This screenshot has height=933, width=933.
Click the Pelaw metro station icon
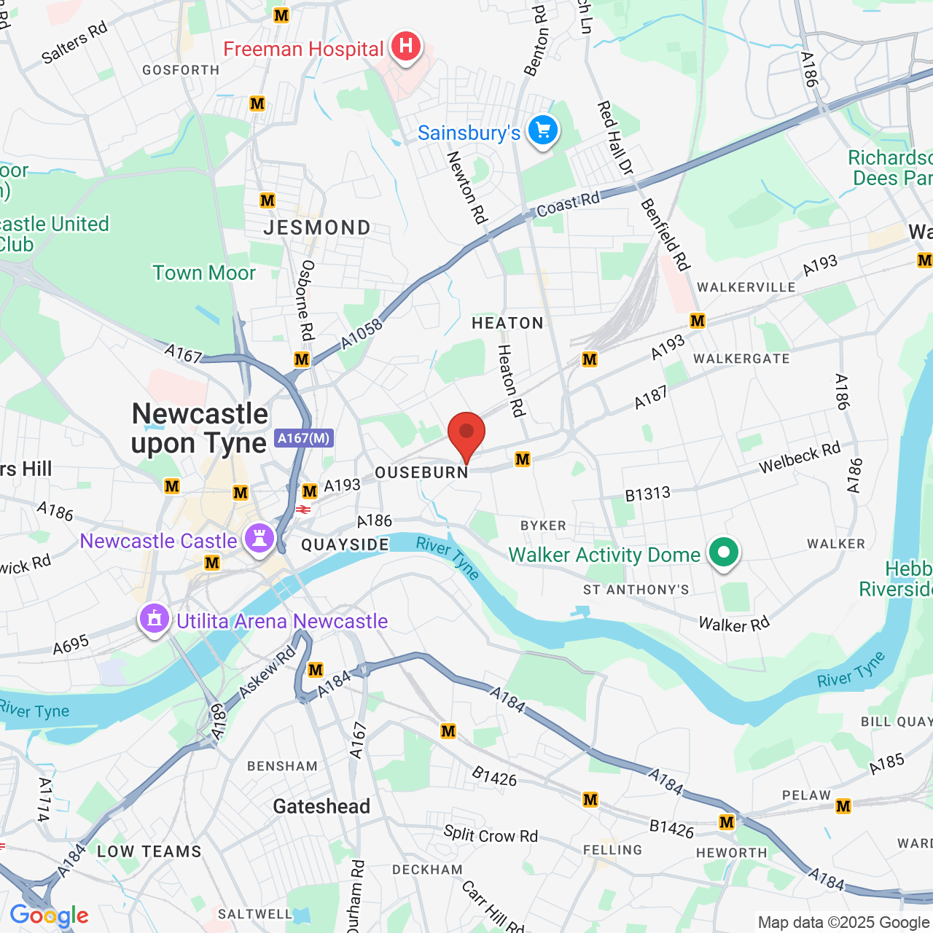coord(843,806)
